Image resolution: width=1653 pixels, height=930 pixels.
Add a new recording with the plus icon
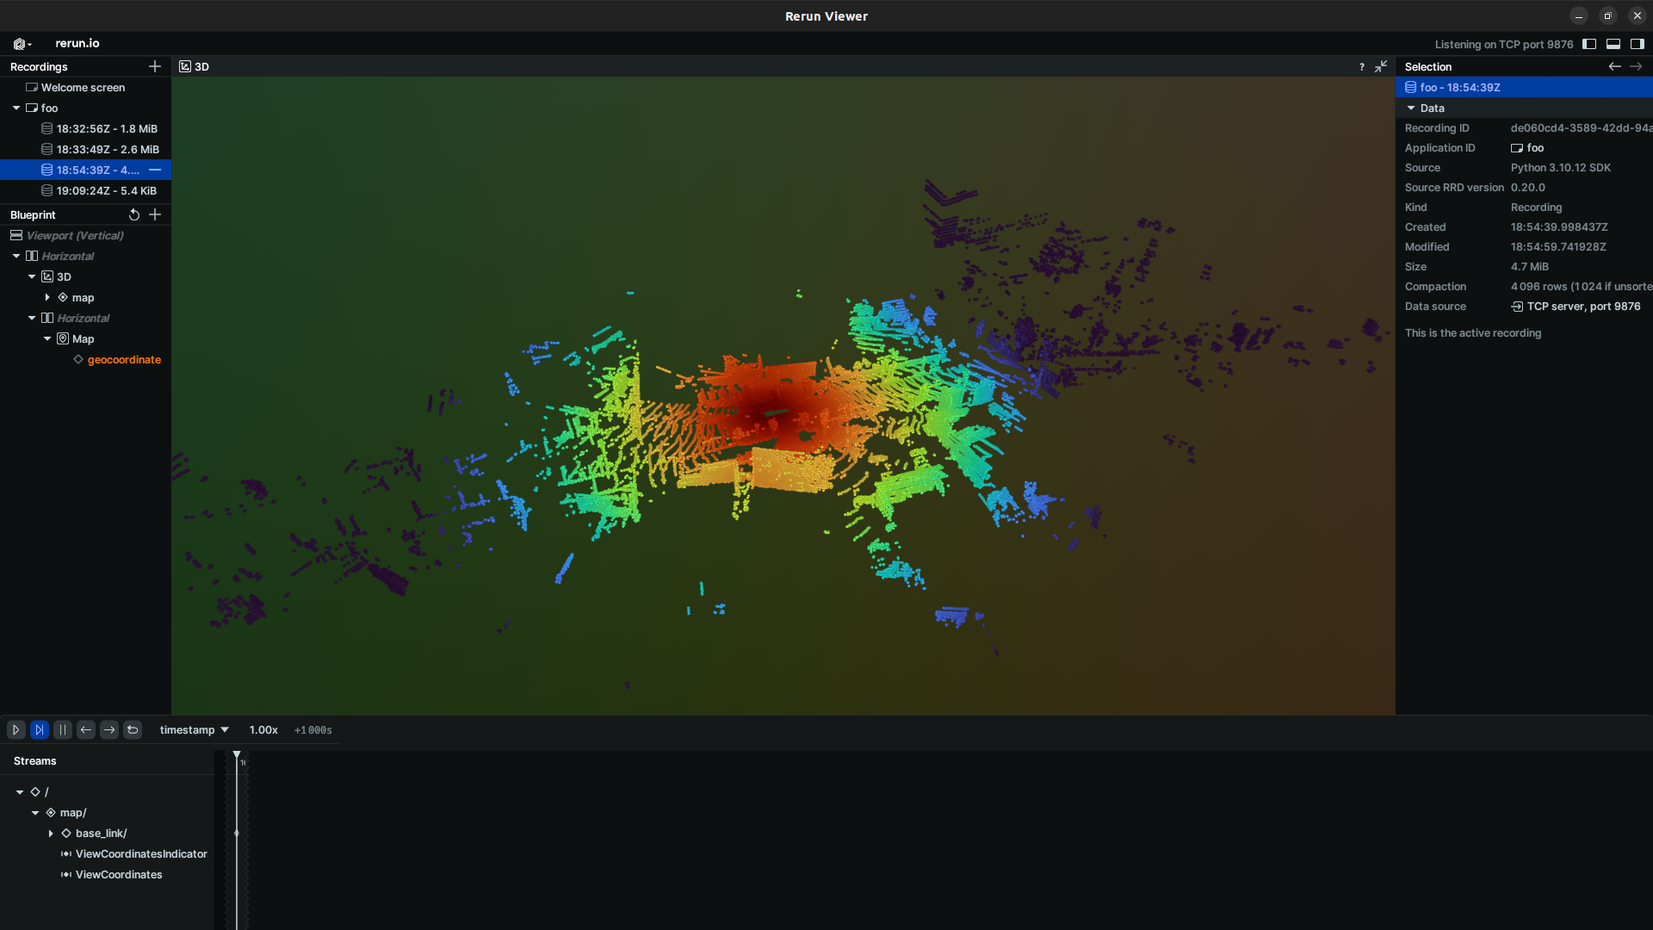click(x=155, y=66)
